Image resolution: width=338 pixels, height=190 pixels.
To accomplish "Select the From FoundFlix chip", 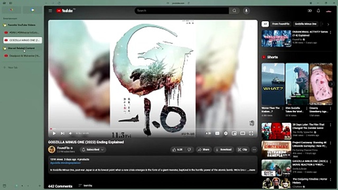I will pos(281,24).
